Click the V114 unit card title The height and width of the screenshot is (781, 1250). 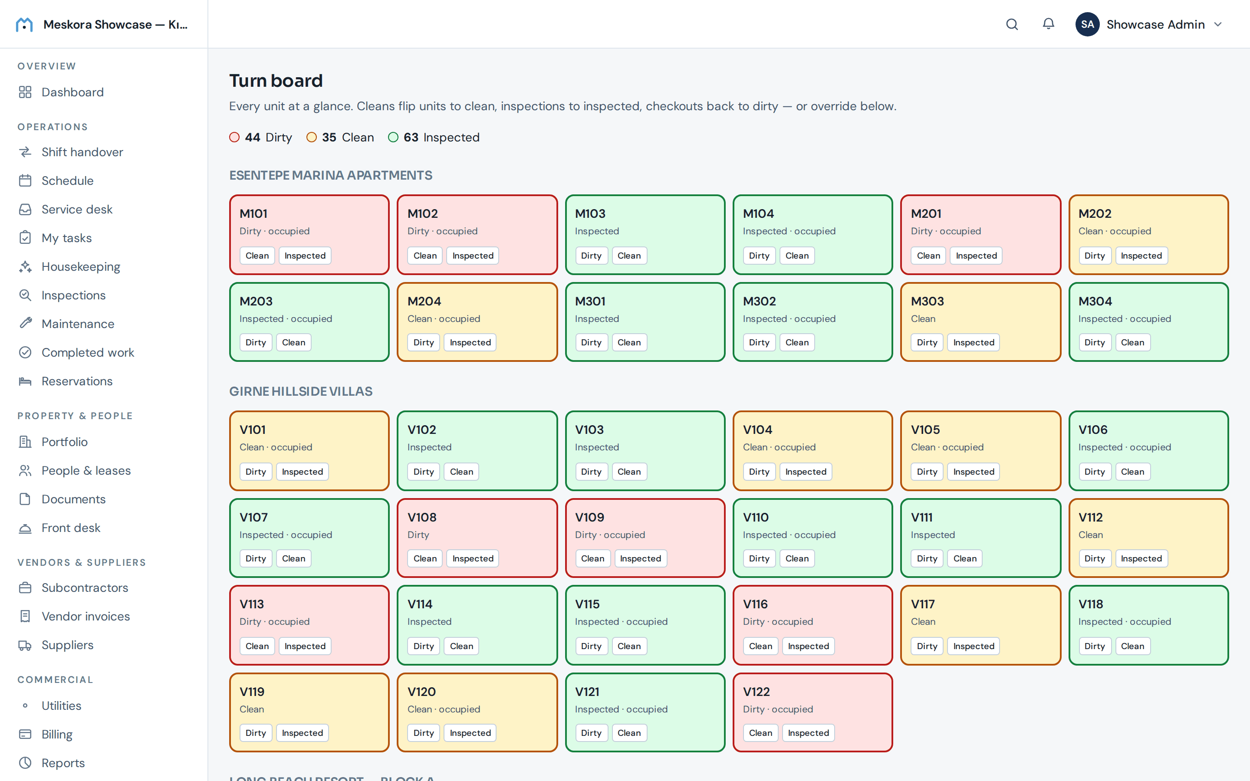(420, 604)
